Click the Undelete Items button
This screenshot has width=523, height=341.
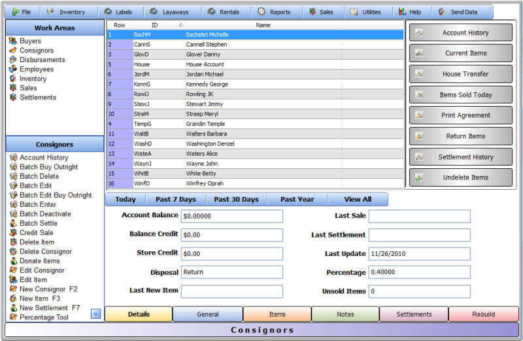pos(461,177)
